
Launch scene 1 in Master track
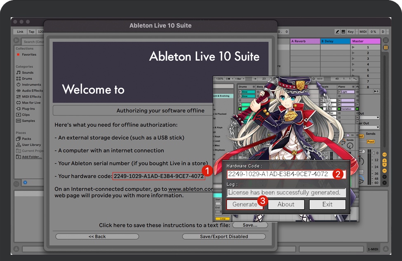point(353,47)
